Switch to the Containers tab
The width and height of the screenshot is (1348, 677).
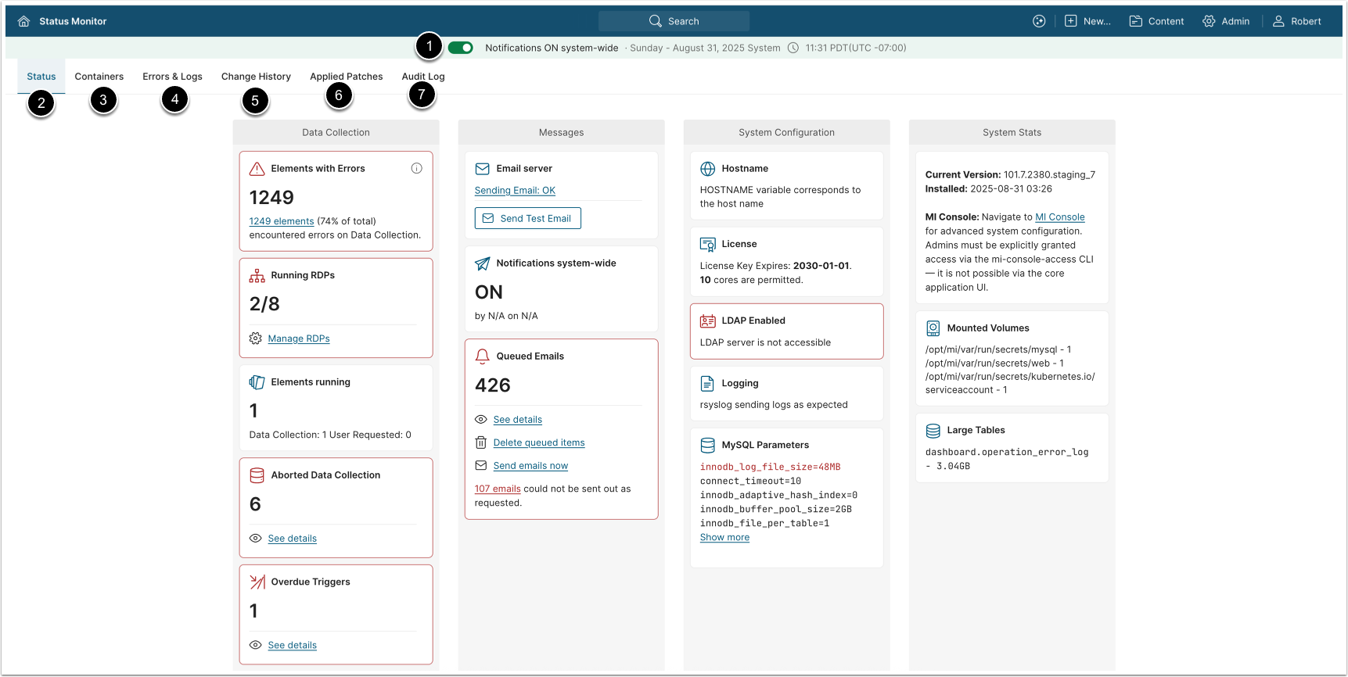[x=99, y=77]
